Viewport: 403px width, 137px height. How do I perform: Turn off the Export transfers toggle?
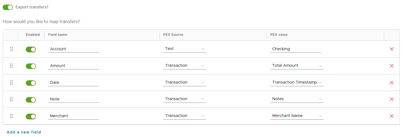coord(8,7)
